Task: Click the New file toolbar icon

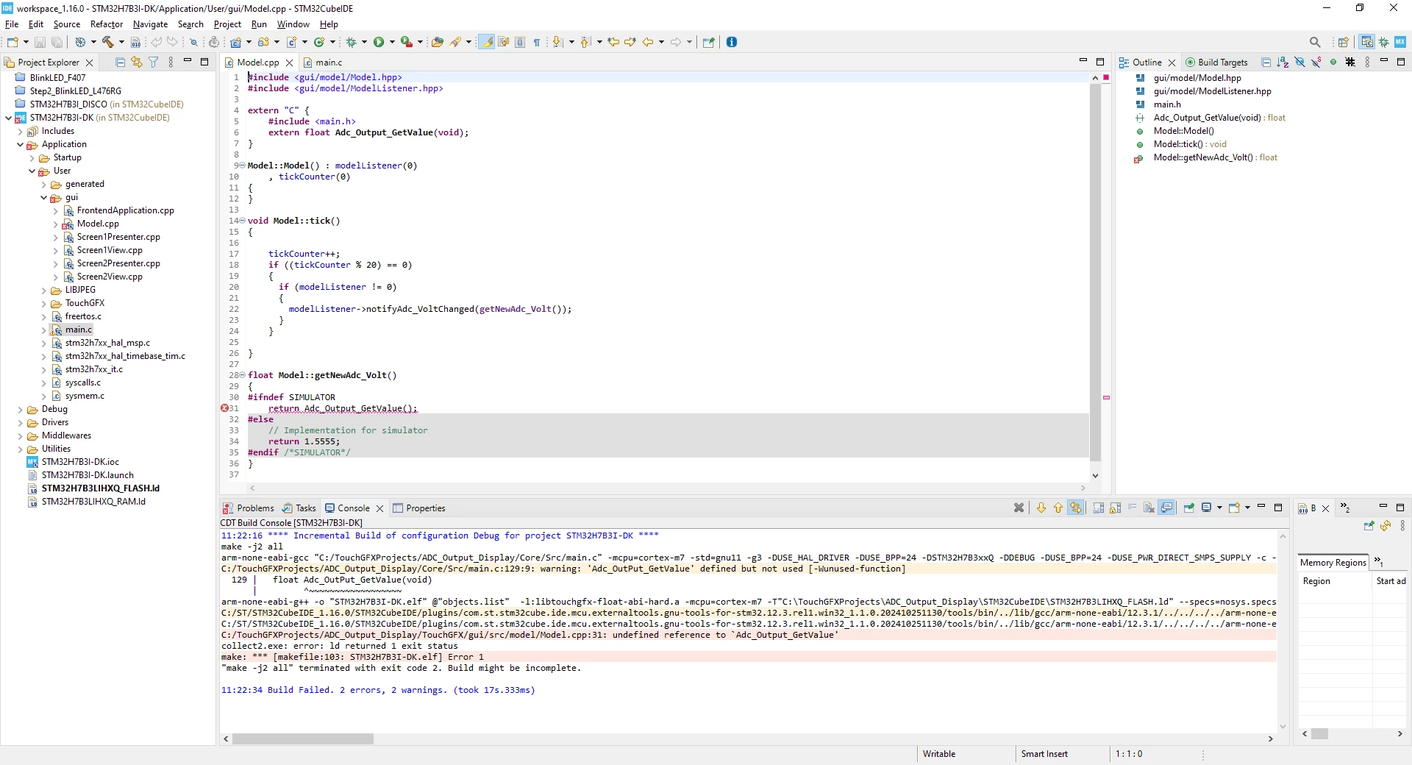Action: [13, 42]
